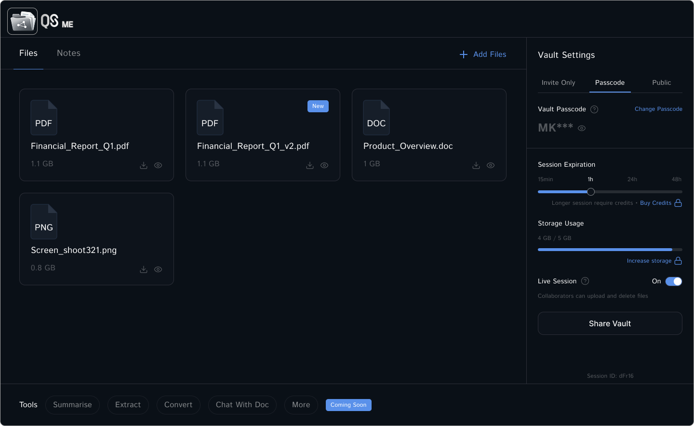The height and width of the screenshot is (426, 694).
Task: Click the help icon next to Live Session
Action: [585, 281]
